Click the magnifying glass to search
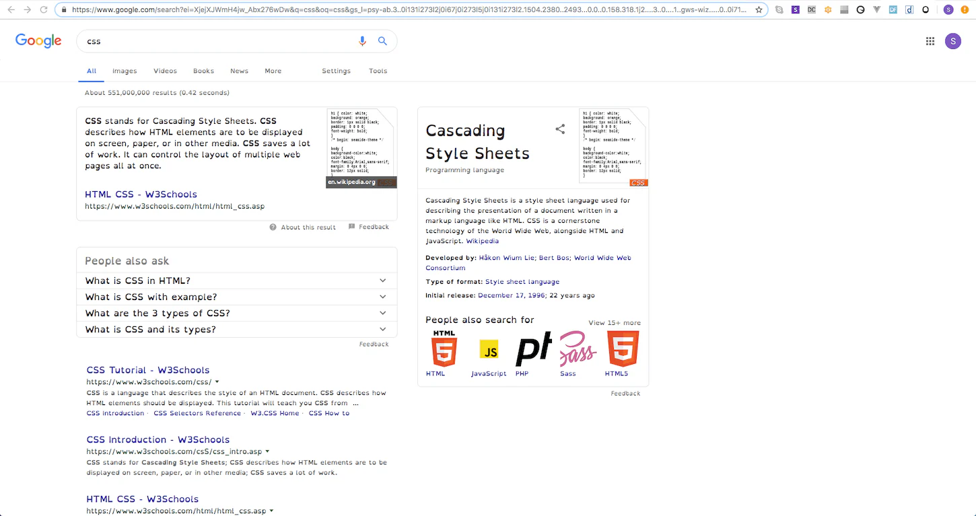The image size is (976, 516). 382,41
